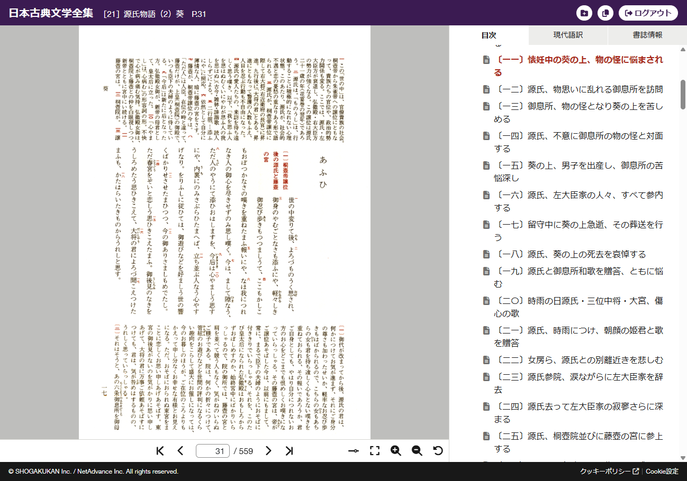Image resolution: width=687 pixels, height=481 pixels.
Task: Reset the page view with the rotate icon
Action: click(x=438, y=451)
